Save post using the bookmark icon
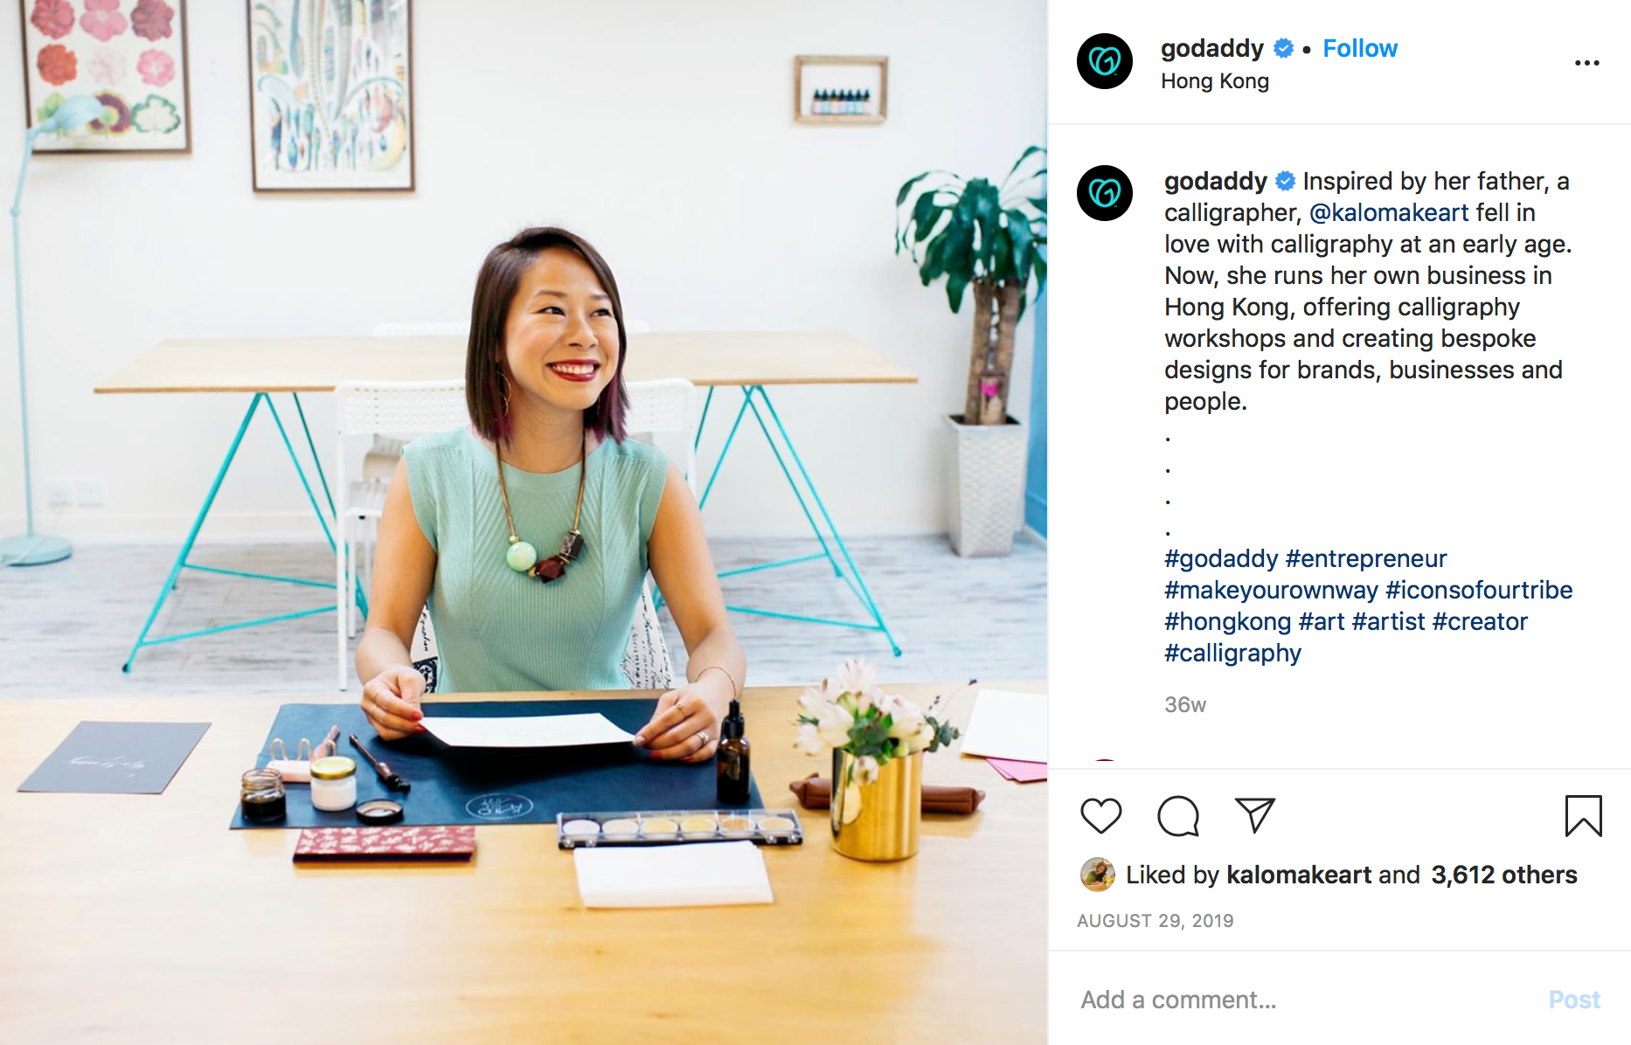Viewport: 1631px width, 1045px height. (1583, 816)
